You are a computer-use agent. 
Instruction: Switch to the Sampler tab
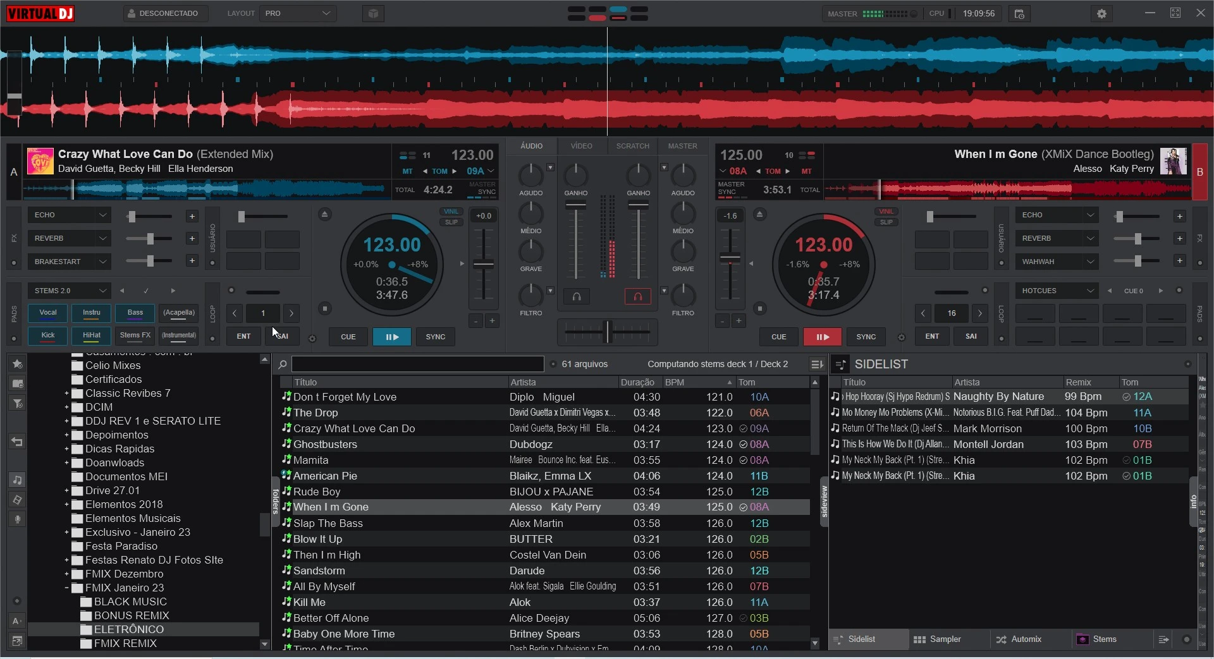pyautogui.click(x=945, y=639)
